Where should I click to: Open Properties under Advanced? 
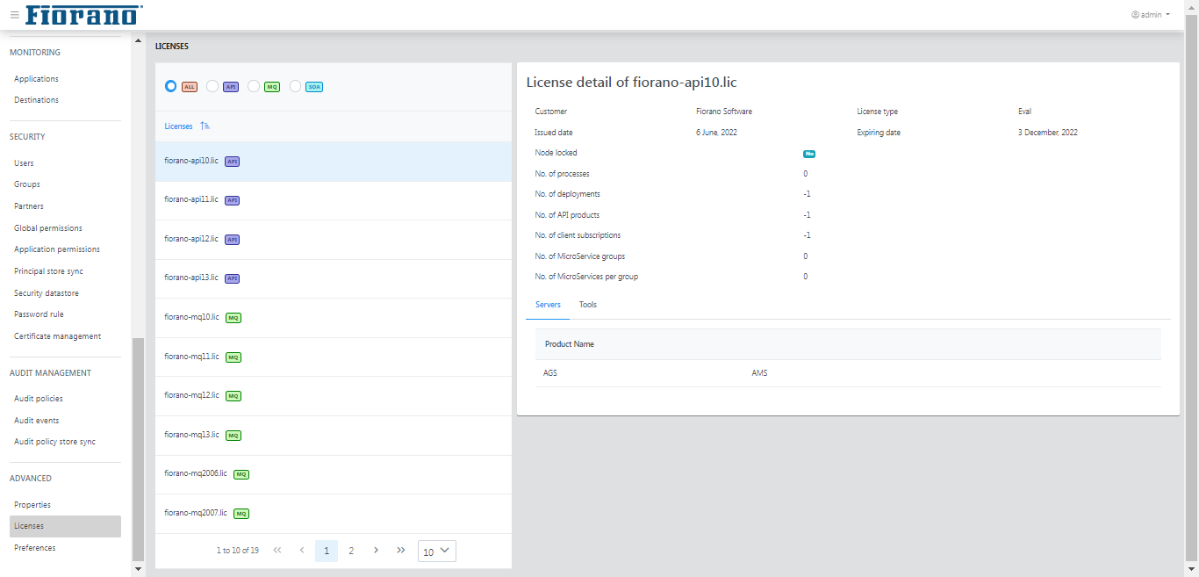32,505
